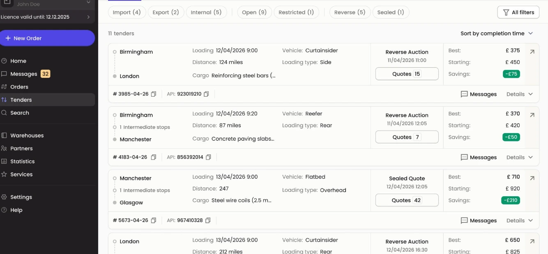
Task: Enable the Restricted (1) filter
Action: point(296,12)
